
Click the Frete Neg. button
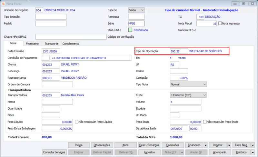coord(241,145)
